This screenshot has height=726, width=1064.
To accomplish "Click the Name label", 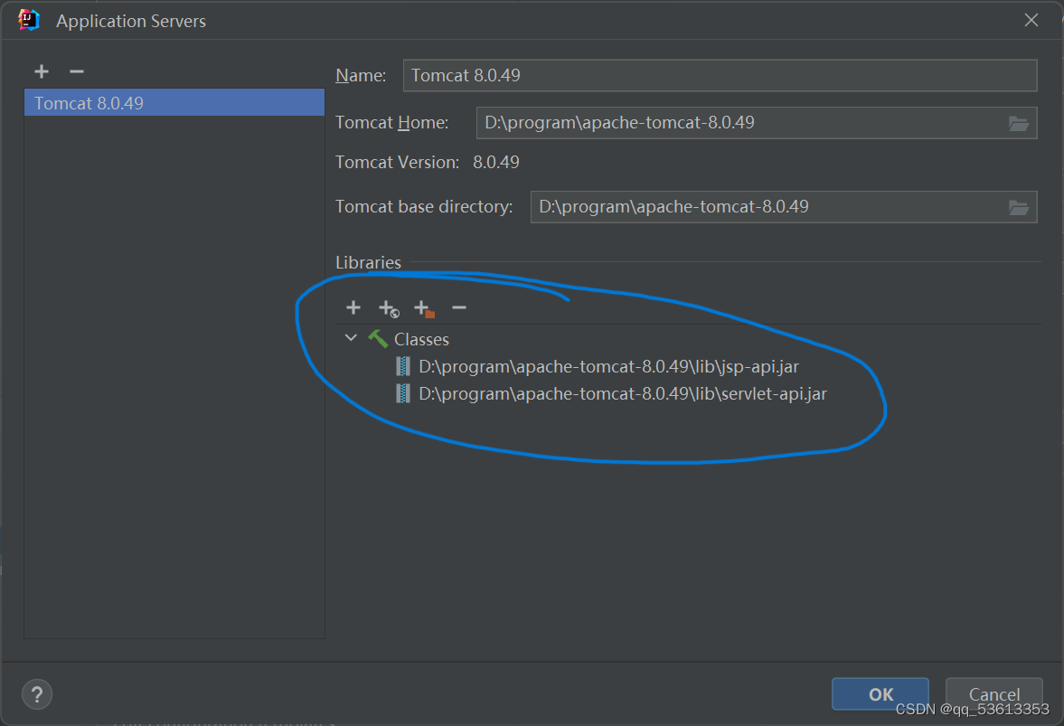I will [361, 75].
